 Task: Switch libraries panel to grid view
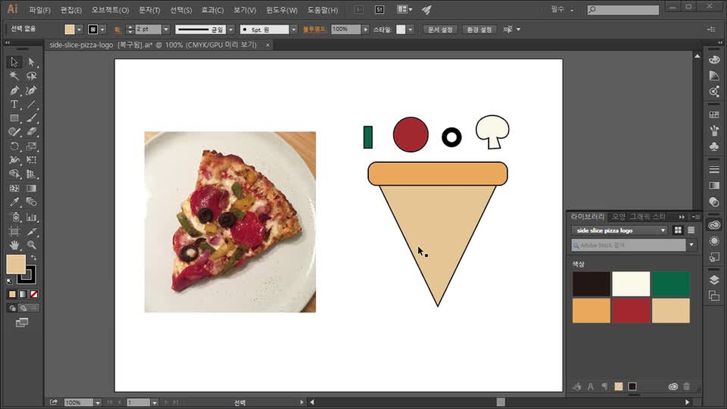(x=678, y=230)
